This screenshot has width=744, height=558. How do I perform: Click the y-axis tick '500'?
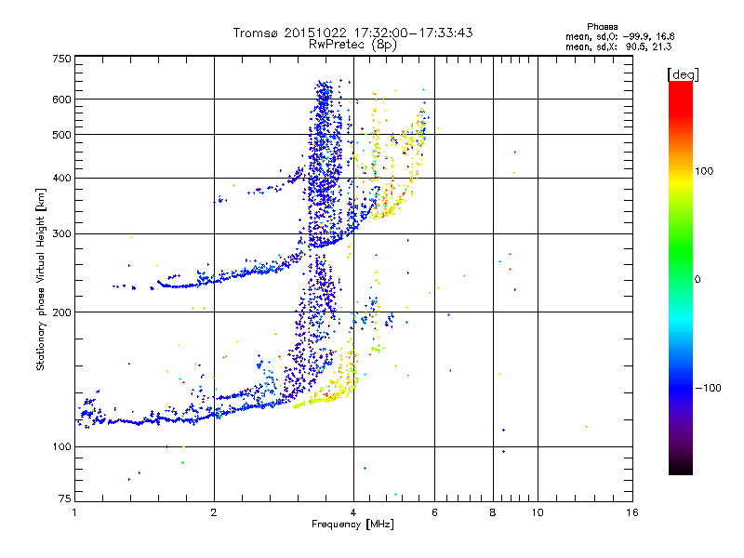(x=61, y=135)
